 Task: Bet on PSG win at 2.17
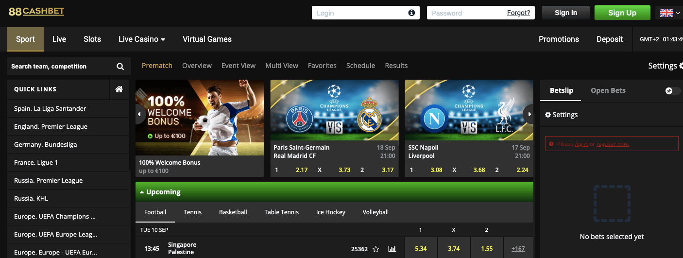click(302, 170)
